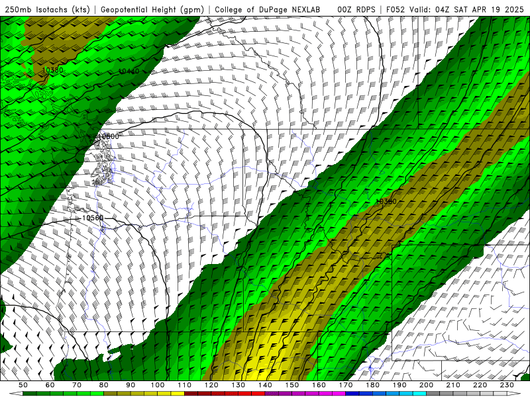Click the 70 label on the color scale
This screenshot has height=397, width=530.
point(77,385)
